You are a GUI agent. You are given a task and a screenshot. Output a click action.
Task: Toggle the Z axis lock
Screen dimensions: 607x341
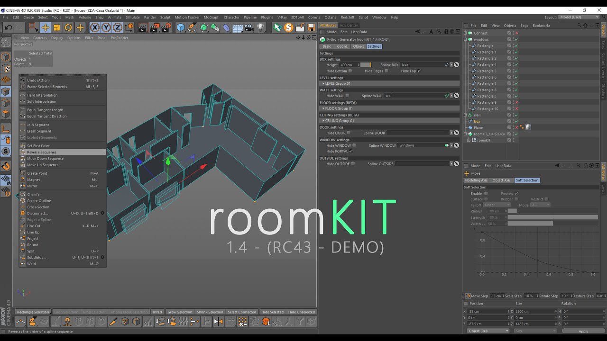117,27
